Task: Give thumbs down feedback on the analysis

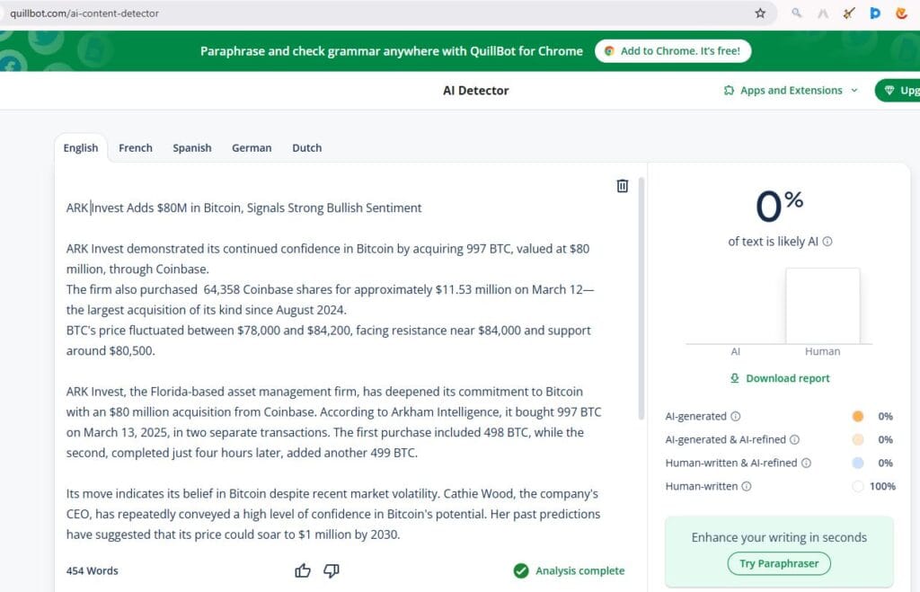Action: point(332,570)
